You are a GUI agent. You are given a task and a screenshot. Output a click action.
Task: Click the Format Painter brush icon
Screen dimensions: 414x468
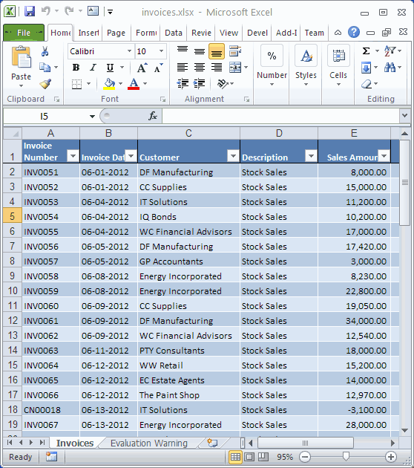(45, 84)
